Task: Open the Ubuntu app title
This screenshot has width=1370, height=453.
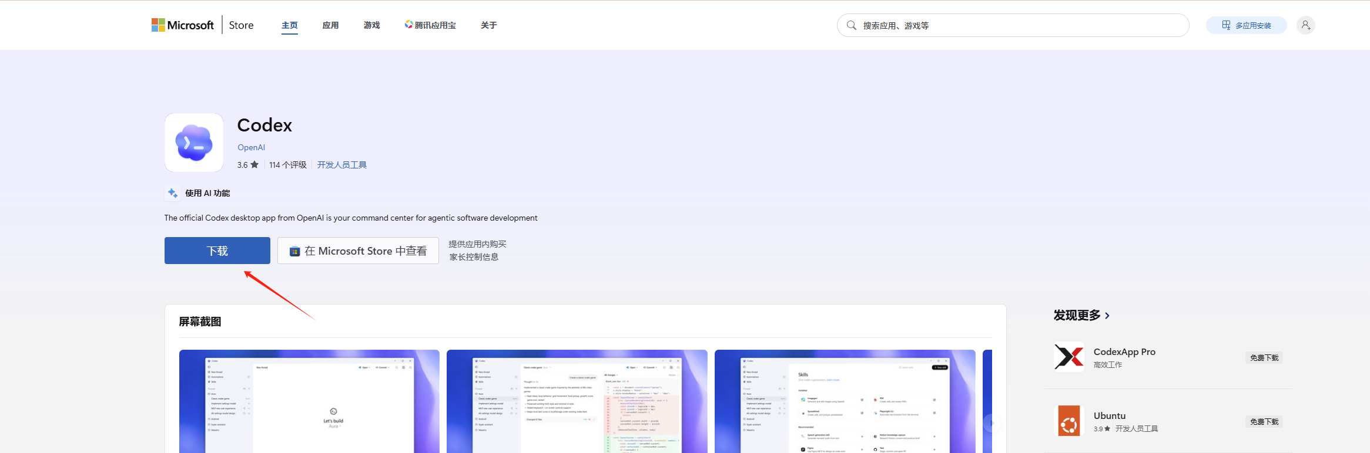Action: [x=1110, y=415]
